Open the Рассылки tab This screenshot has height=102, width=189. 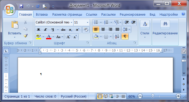[108, 15]
